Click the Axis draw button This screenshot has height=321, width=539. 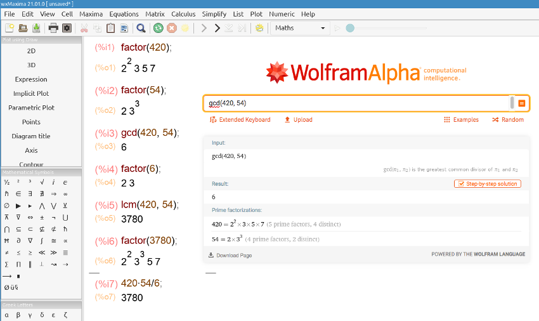[x=31, y=150]
